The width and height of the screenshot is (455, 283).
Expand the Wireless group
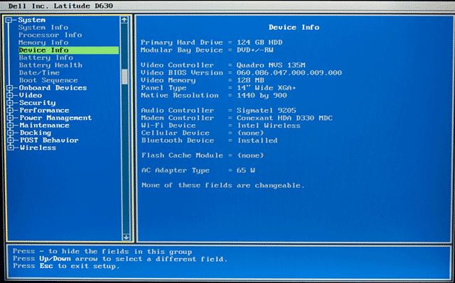(x=11, y=148)
